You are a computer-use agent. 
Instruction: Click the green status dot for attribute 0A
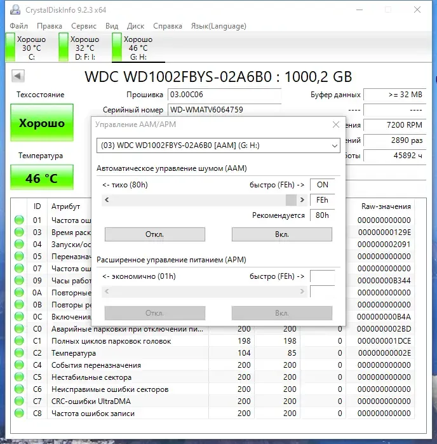(x=19, y=293)
